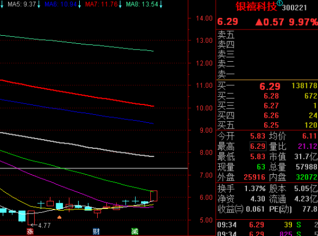Select the MA7: 11.76 indicator label
This screenshot has width=318, height=236.
(x=101, y=4)
